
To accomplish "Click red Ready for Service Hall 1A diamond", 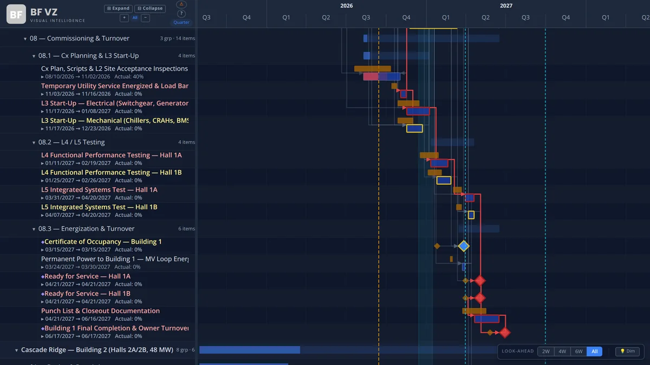I will (x=479, y=281).
